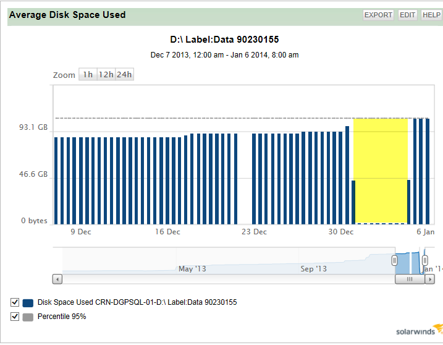Click the May '13 label in navigator
443x345 pixels.
(x=192, y=269)
